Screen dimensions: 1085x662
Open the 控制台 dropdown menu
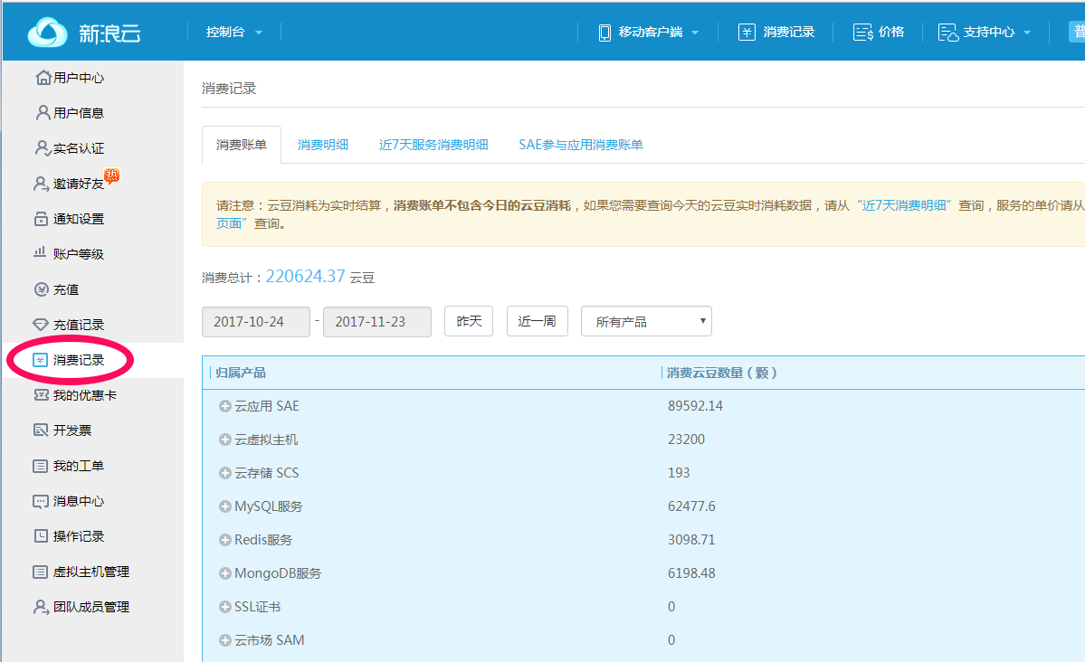[x=233, y=32]
